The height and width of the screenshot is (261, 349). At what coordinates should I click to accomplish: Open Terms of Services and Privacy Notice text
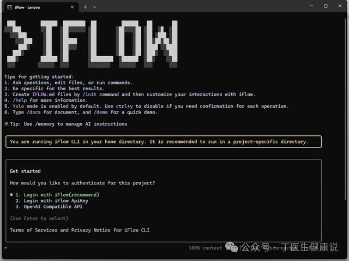click(x=80, y=230)
